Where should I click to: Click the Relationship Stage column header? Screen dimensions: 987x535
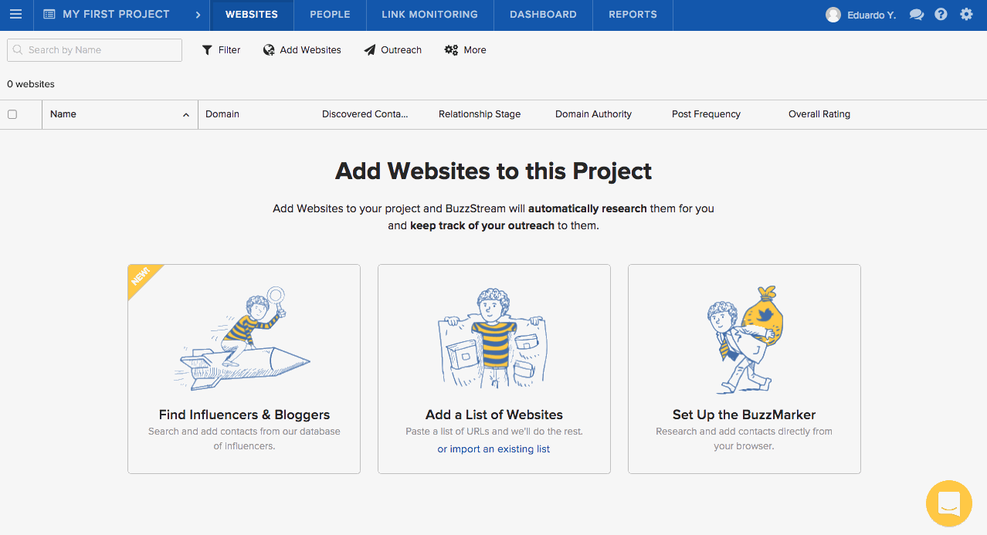coord(480,114)
